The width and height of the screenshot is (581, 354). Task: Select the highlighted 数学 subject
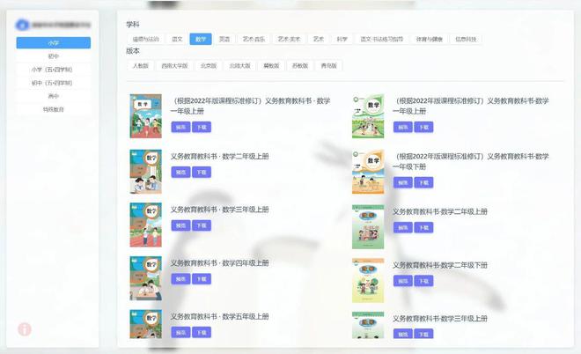(201, 39)
